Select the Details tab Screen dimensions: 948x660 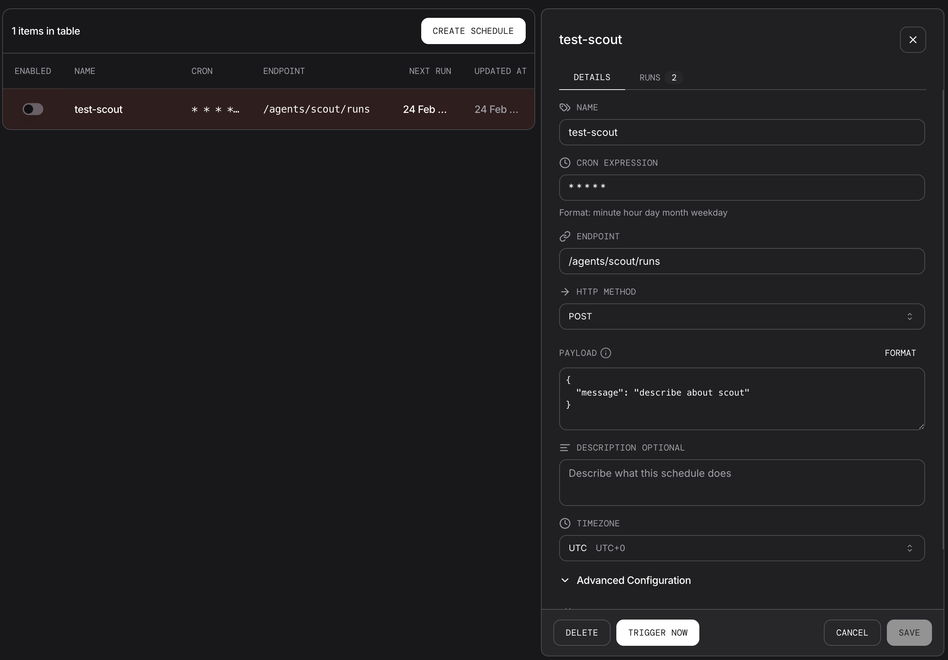pos(591,78)
